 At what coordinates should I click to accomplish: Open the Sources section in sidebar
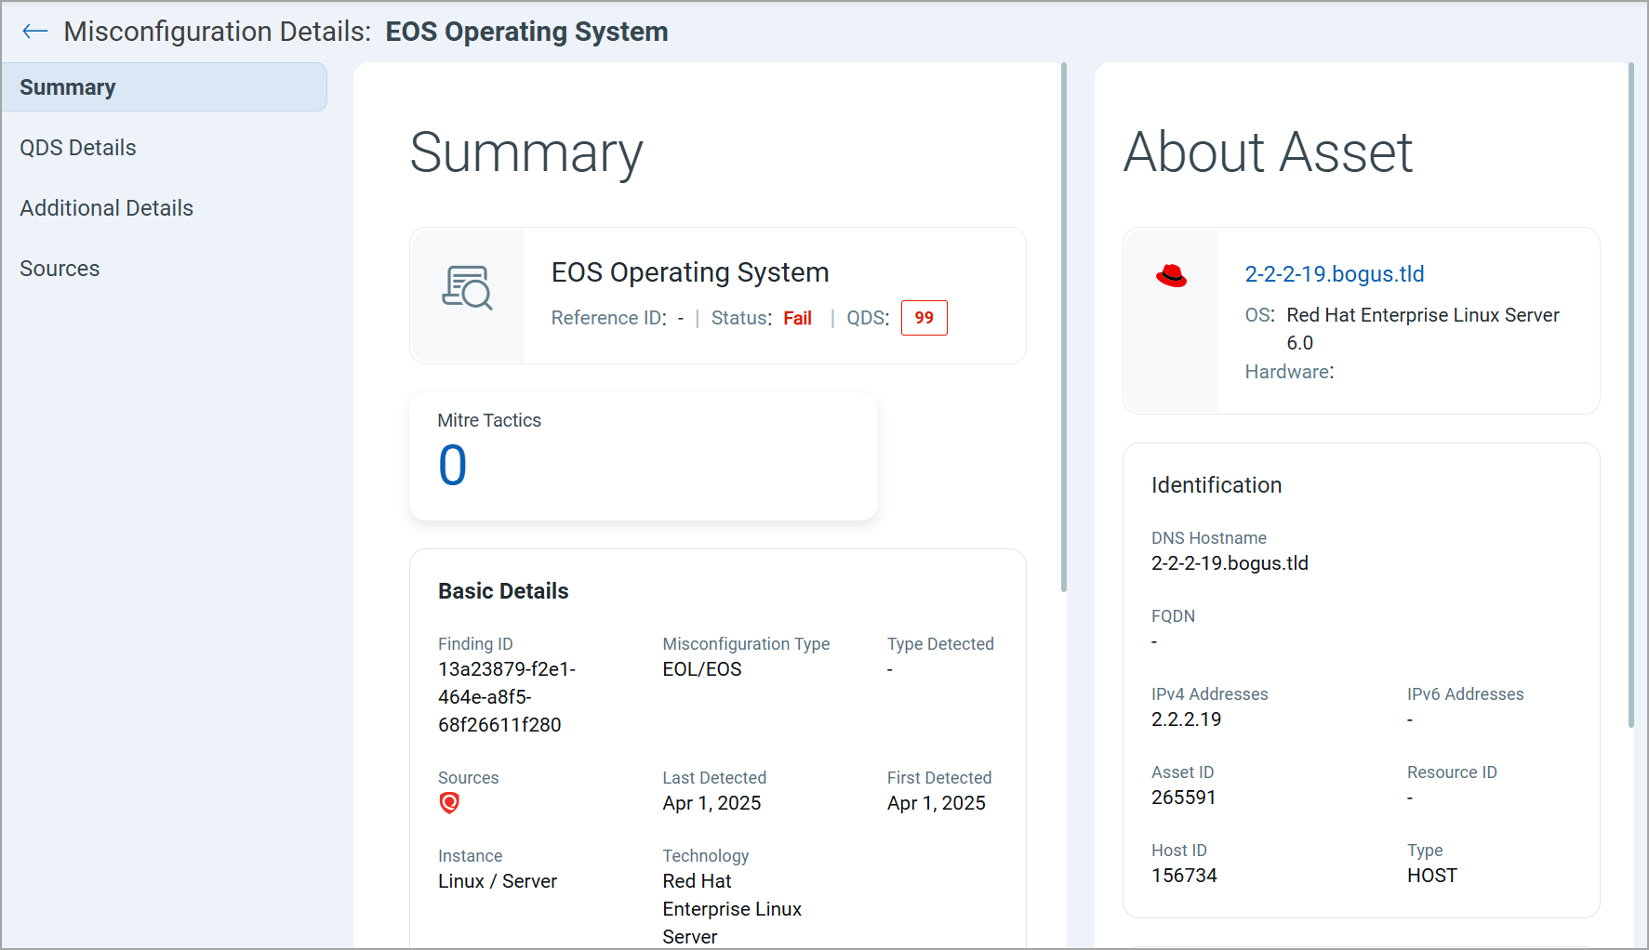(60, 269)
